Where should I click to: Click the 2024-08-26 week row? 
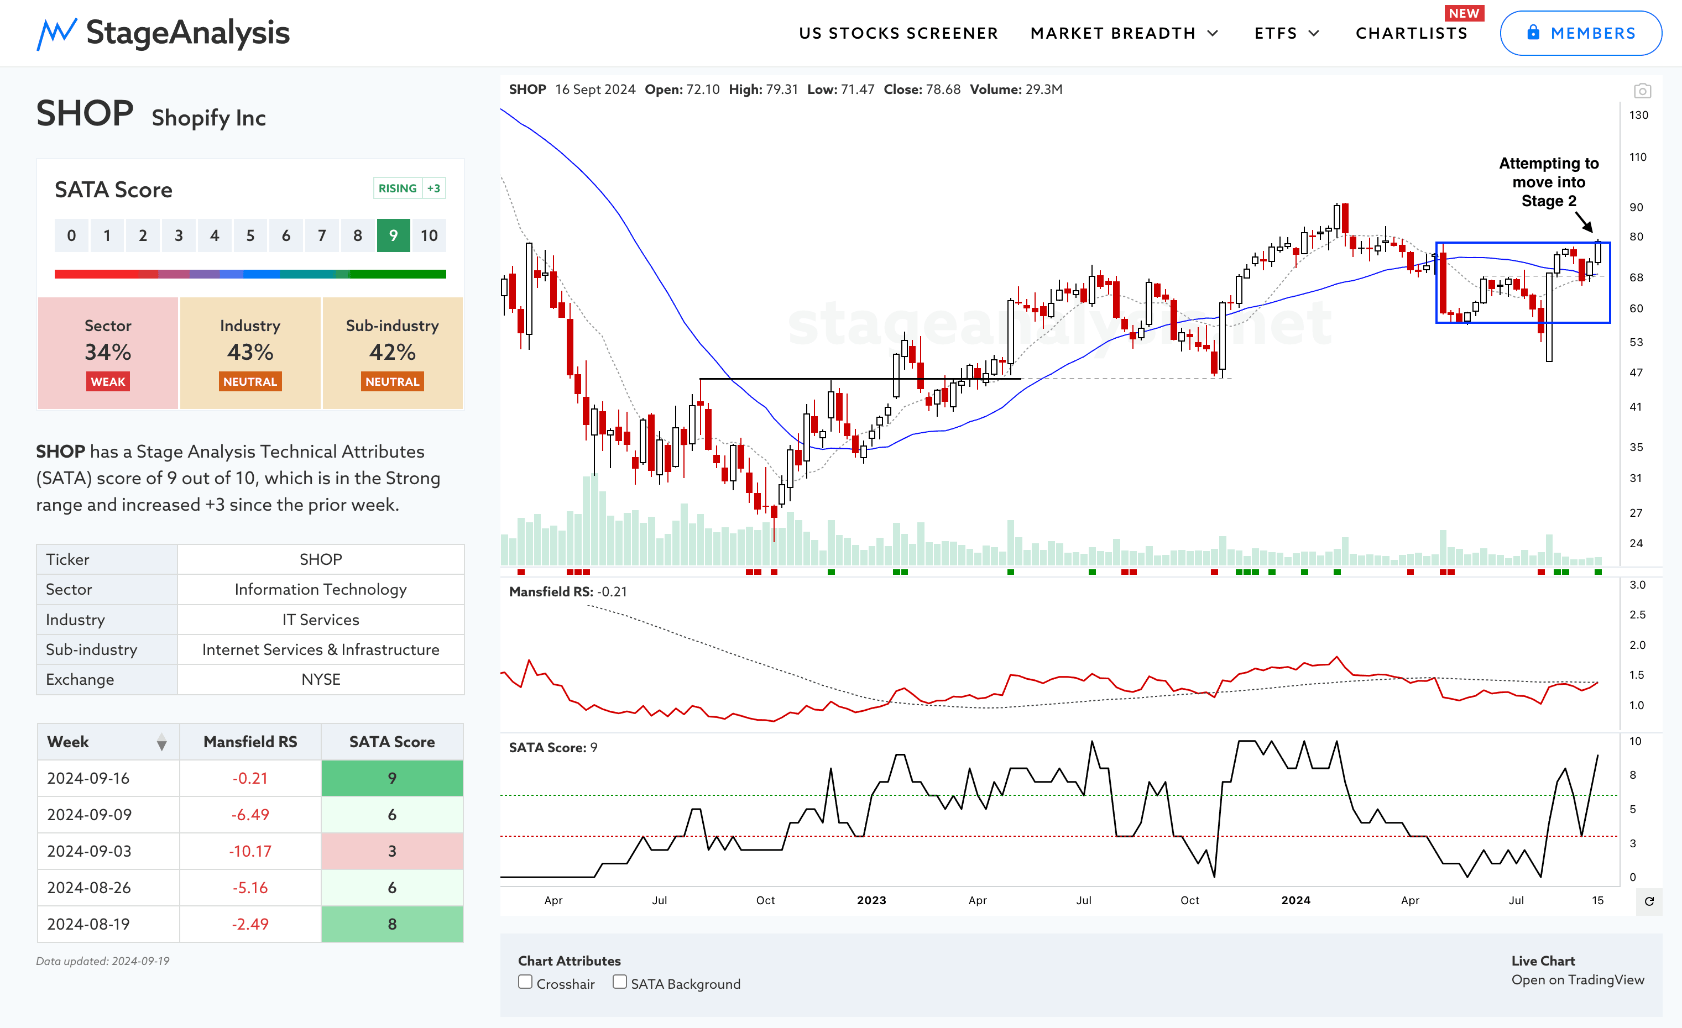250,888
